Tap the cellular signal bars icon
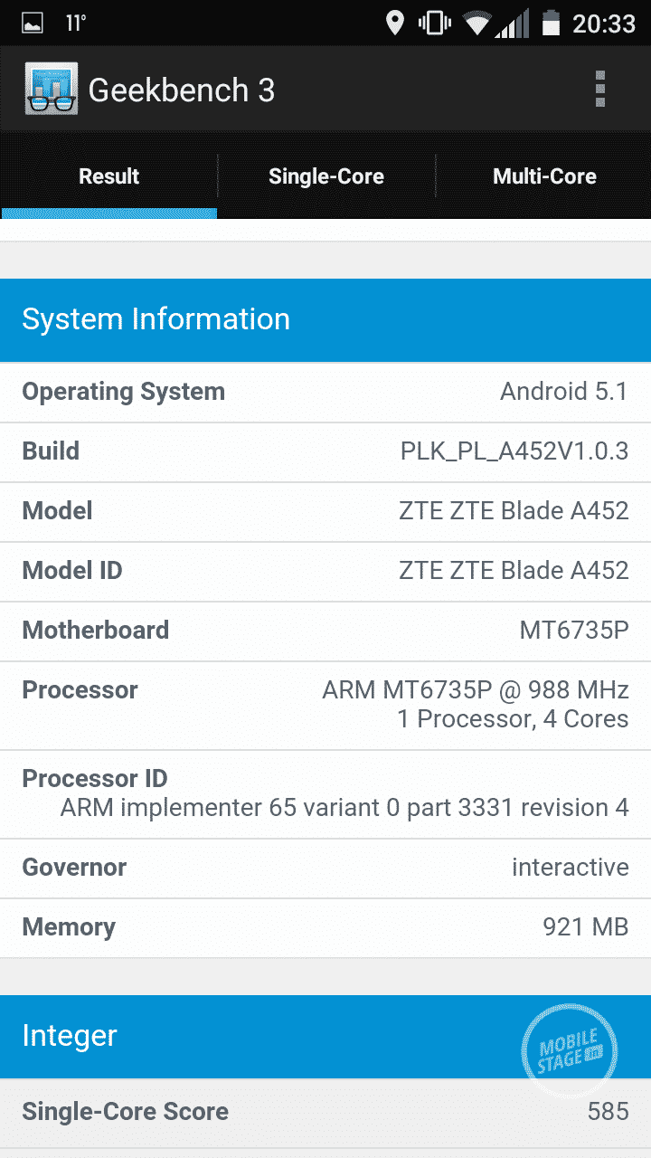The height and width of the screenshot is (1158, 651). pyautogui.click(x=513, y=23)
